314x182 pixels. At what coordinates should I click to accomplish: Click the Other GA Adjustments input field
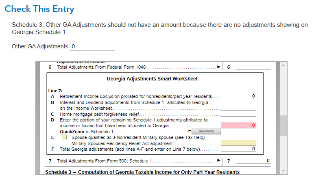coord(92,46)
